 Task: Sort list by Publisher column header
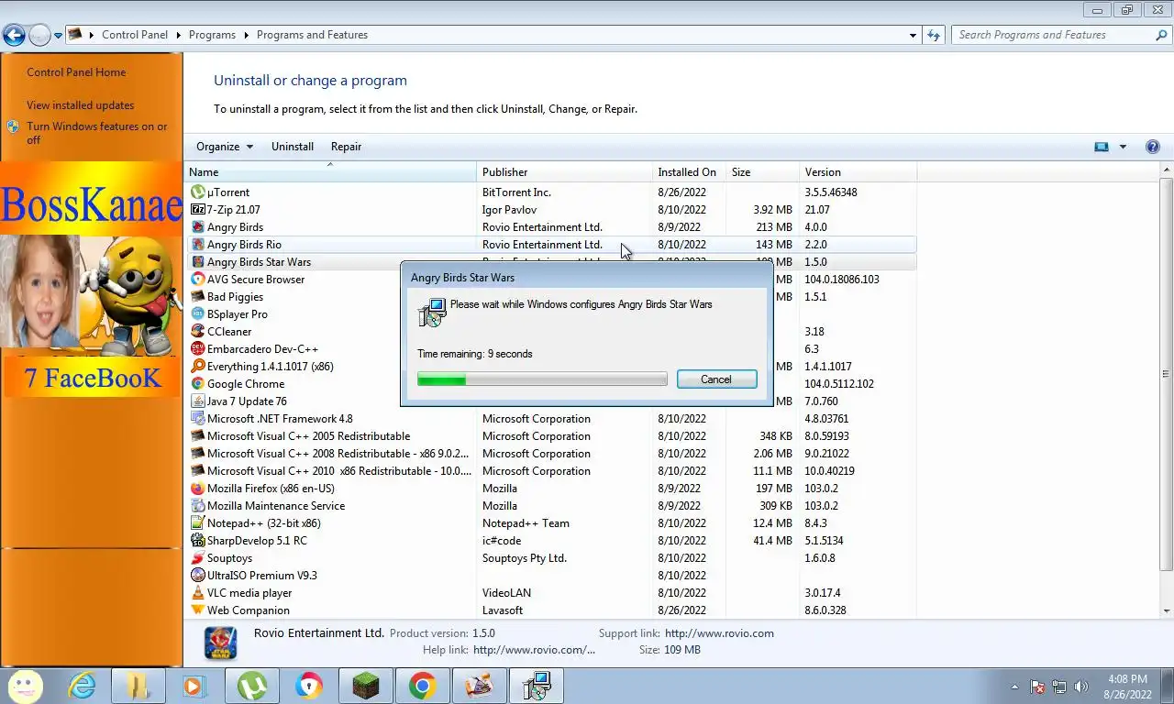564,172
